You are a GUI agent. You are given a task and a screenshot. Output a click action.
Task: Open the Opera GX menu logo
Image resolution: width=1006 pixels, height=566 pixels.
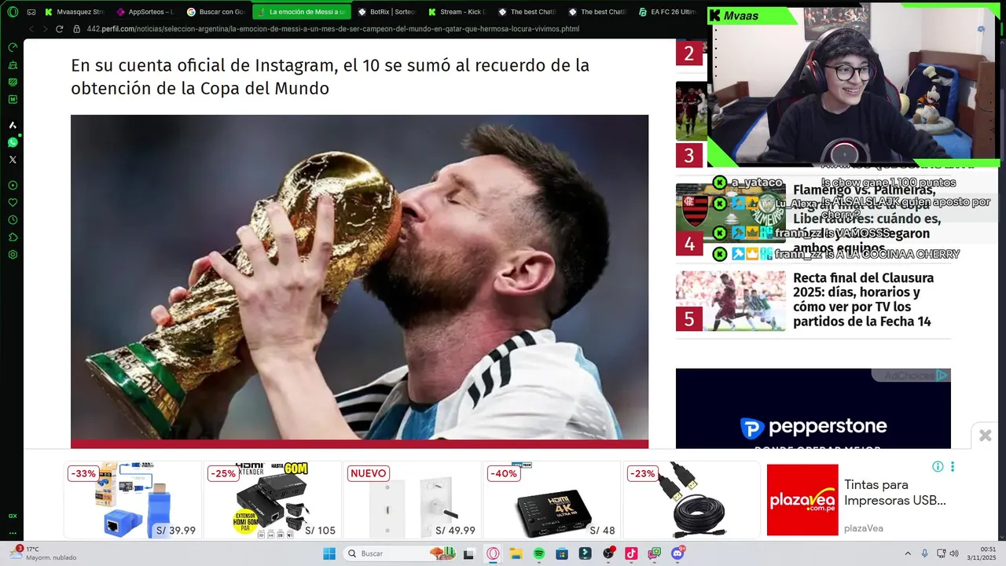[13, 12]
